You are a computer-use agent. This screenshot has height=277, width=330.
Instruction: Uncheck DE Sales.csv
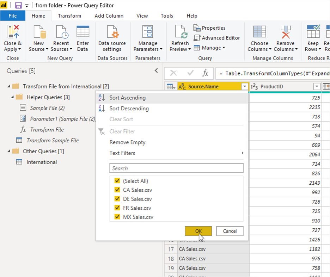tap(117, 199)
